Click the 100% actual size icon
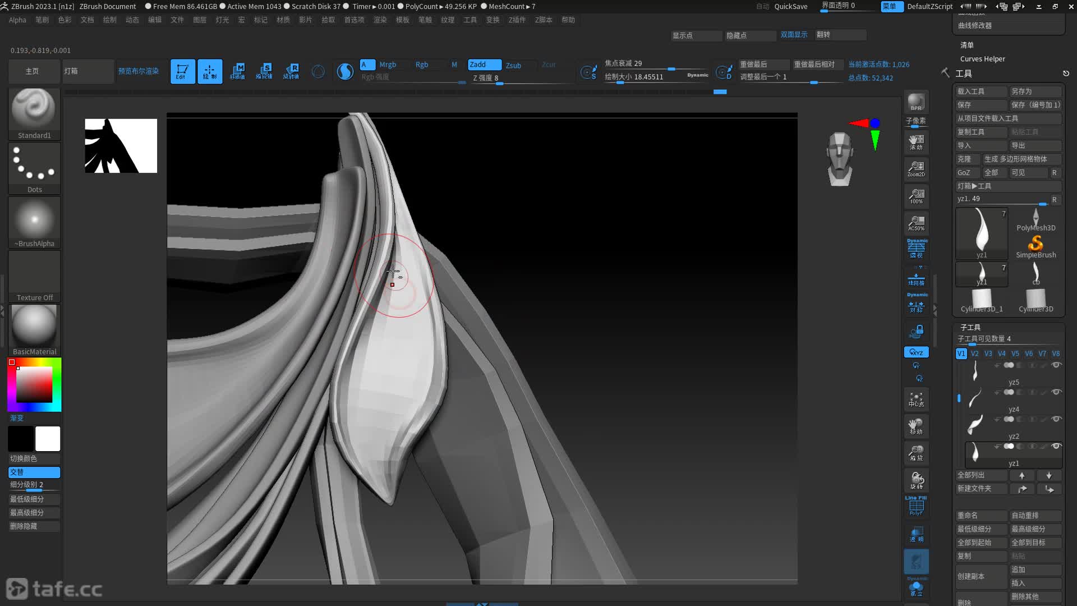The height and width of the screenshot is (606, 1077). click(x=916, y=196)
